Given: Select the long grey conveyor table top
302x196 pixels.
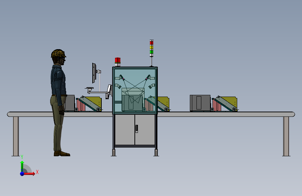Looking at the screenshot, I should 151,114.
